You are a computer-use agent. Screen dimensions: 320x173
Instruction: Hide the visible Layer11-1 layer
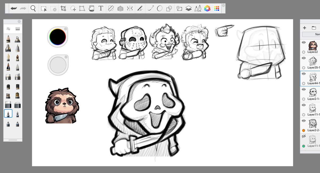pos(303,105)
